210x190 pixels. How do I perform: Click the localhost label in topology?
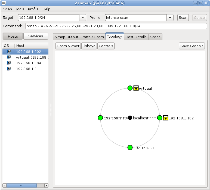point(140,118)
